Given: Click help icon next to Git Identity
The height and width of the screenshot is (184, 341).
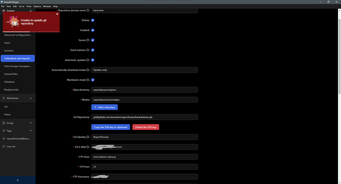Looking at the screenshot, I should (x=88, y=137).
